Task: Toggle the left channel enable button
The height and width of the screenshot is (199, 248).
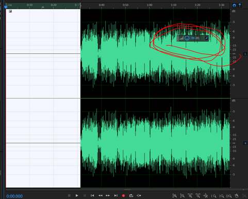Action: click(x=245, y=54)
